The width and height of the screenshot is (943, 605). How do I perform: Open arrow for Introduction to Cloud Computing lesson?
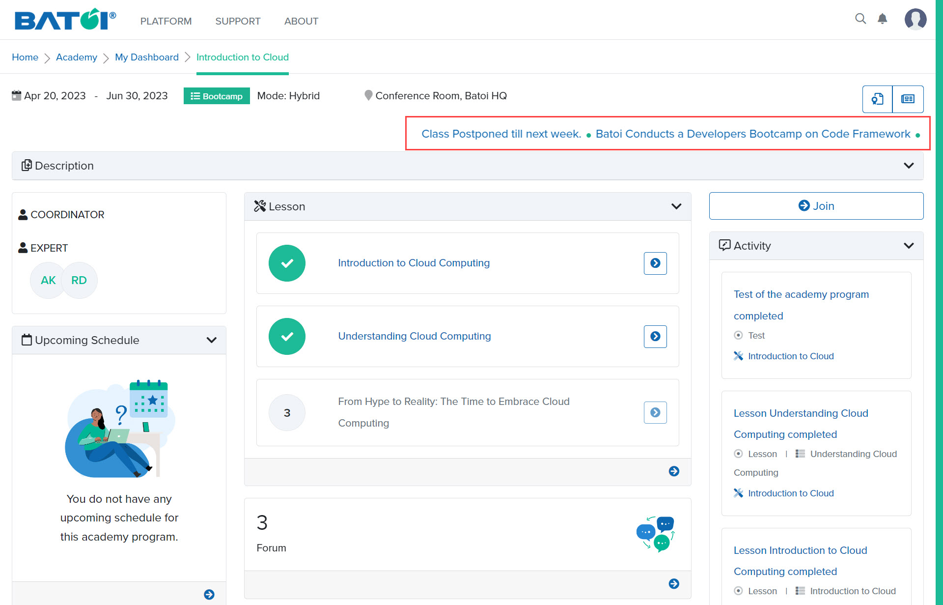655,263
